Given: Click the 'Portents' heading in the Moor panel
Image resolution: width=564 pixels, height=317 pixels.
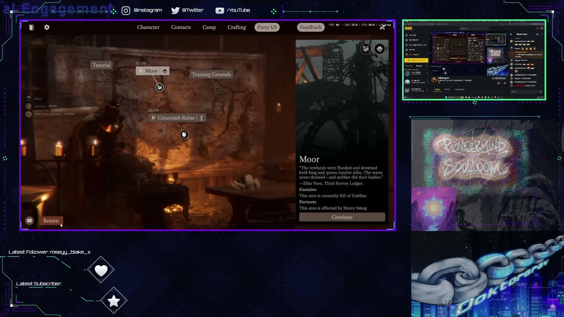Looking at the screenshot, I should [x=308, y=202].
